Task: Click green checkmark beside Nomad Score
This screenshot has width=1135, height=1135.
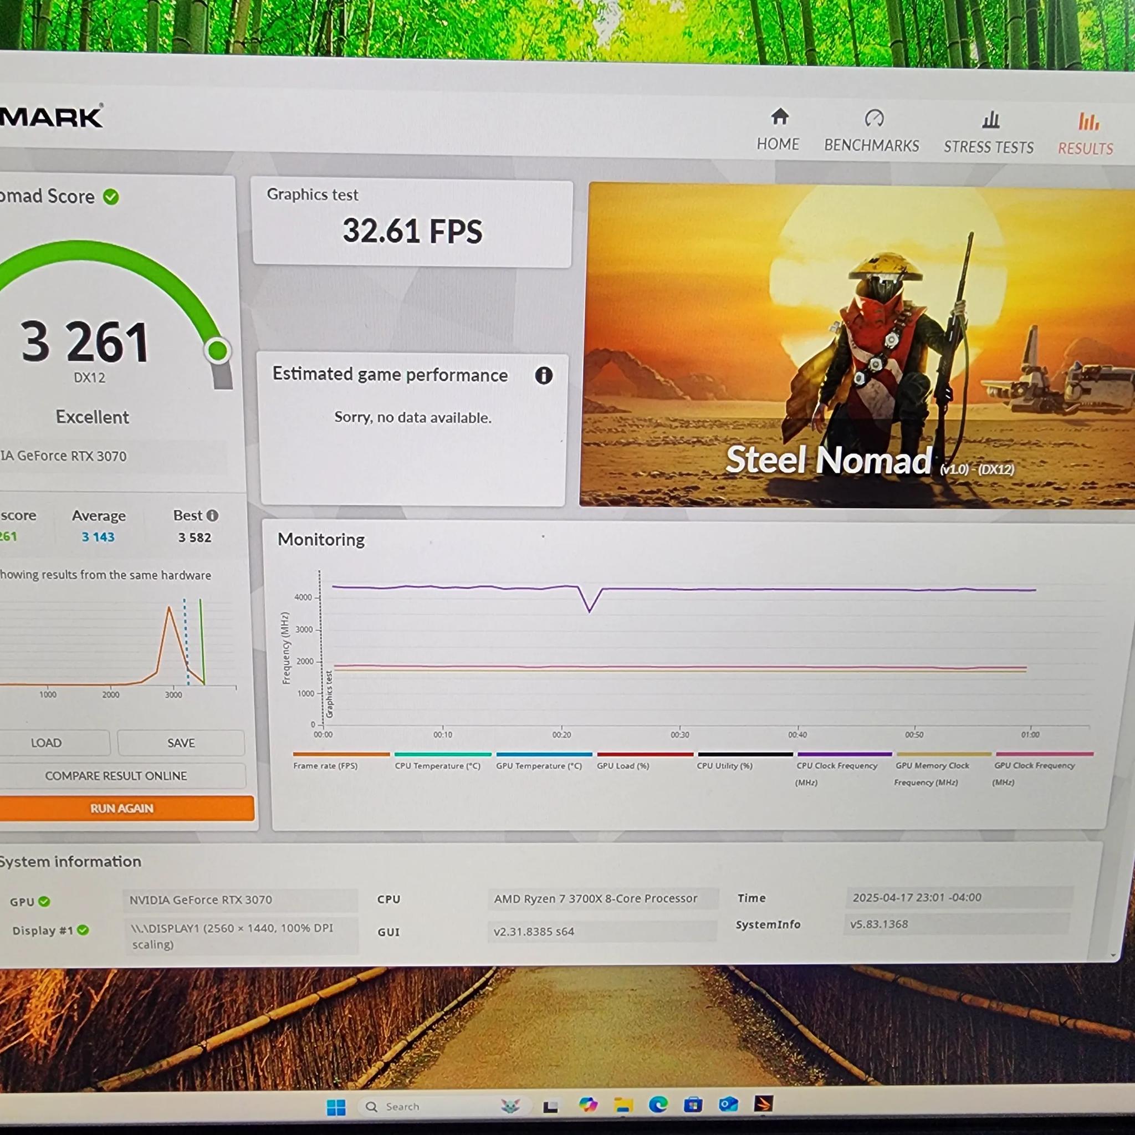Action: 111,197
